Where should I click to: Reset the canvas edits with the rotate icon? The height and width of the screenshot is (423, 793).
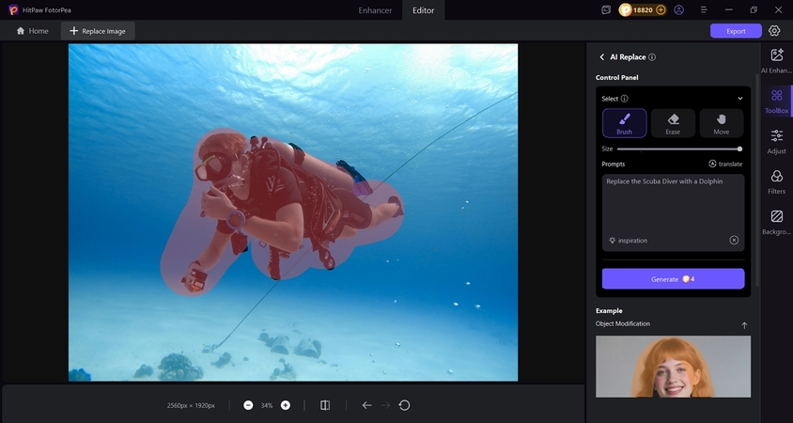pos(404,405)
